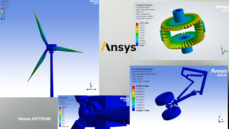Click the '1,304' legend value
Image resolution: width=229 pixels, height=129 pixels.
142,38
